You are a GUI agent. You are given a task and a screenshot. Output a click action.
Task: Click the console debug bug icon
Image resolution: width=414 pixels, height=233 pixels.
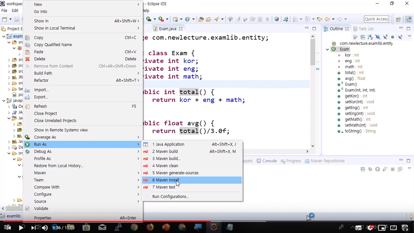(x=370, y=169)
